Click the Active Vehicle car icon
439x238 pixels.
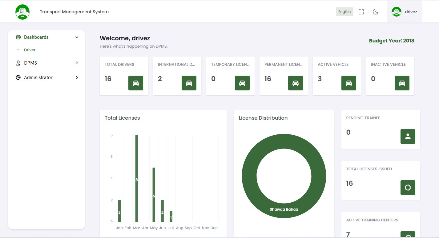pyautogui.click(x=349, y=83)
